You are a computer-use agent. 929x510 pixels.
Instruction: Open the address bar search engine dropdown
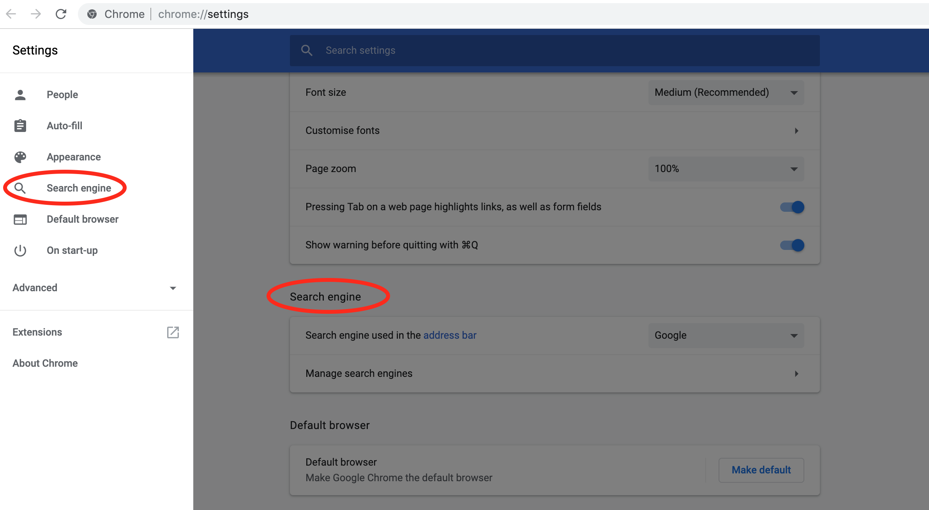coord(726,335)
